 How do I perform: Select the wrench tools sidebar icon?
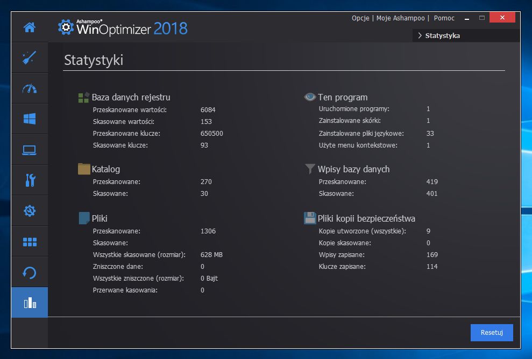coord(30,180)
